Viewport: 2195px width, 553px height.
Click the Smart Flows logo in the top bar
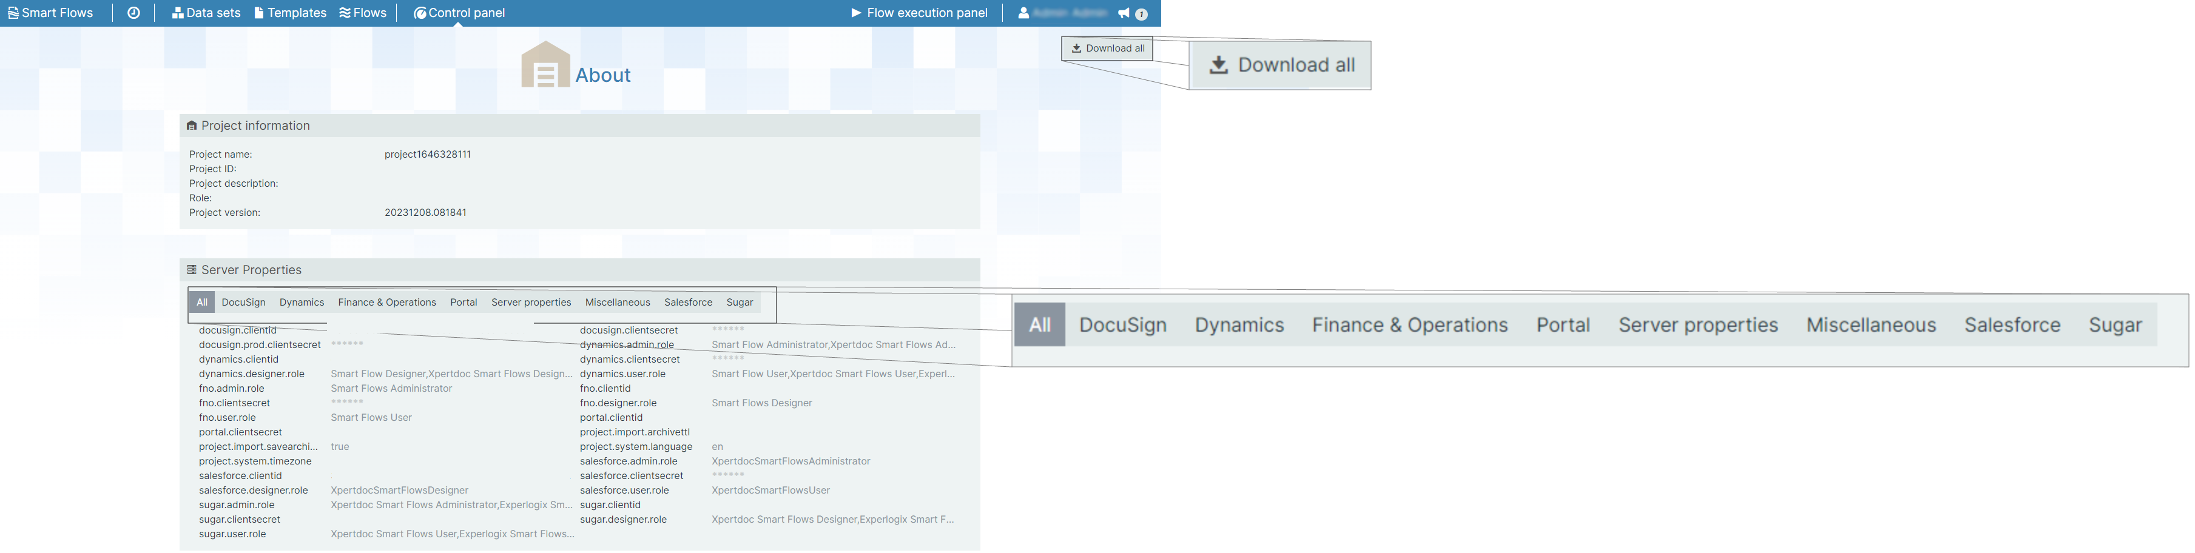(x=50, y=13)
